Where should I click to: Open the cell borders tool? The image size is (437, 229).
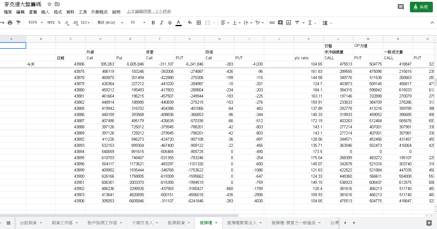(x=199, y=23)
